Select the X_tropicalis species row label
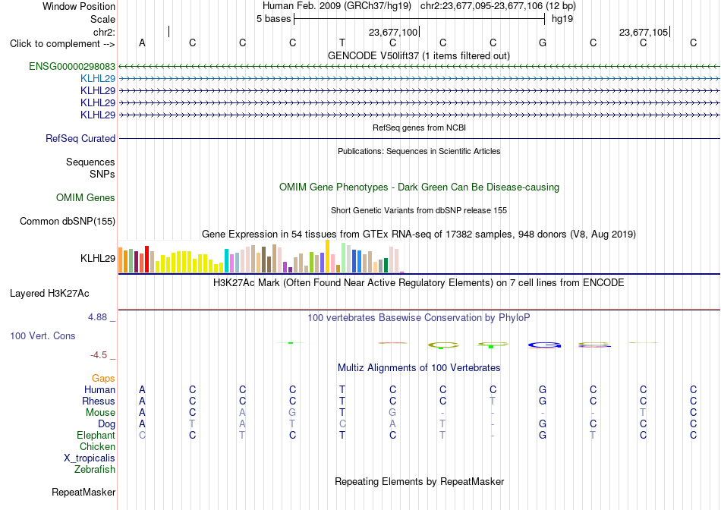721x510 pixels. coord(90,458)
